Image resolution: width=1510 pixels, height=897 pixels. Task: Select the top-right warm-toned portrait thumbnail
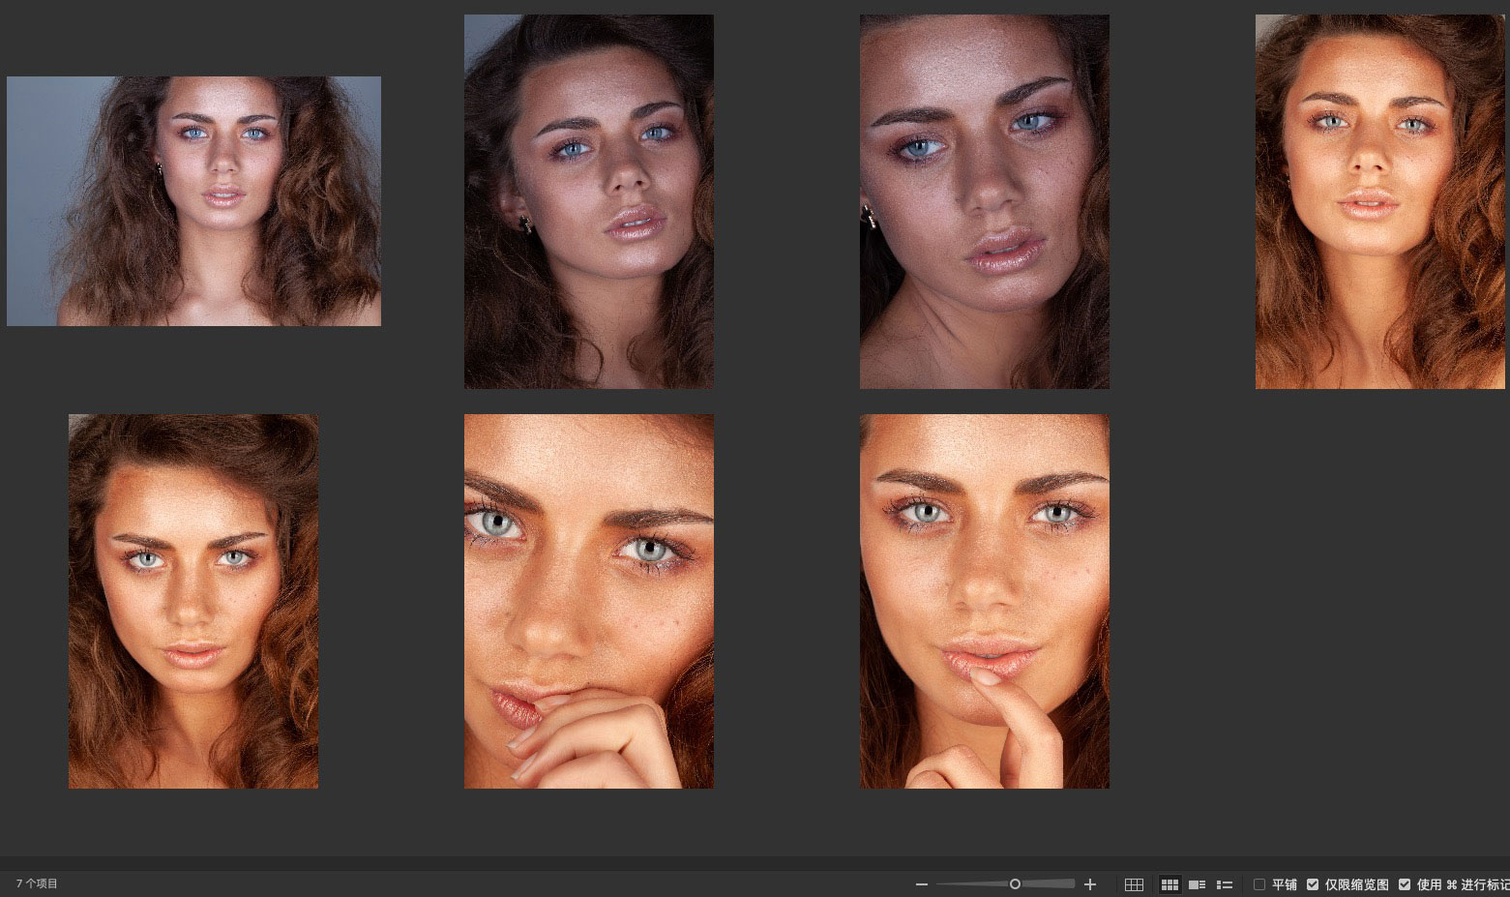[1379, 201]
